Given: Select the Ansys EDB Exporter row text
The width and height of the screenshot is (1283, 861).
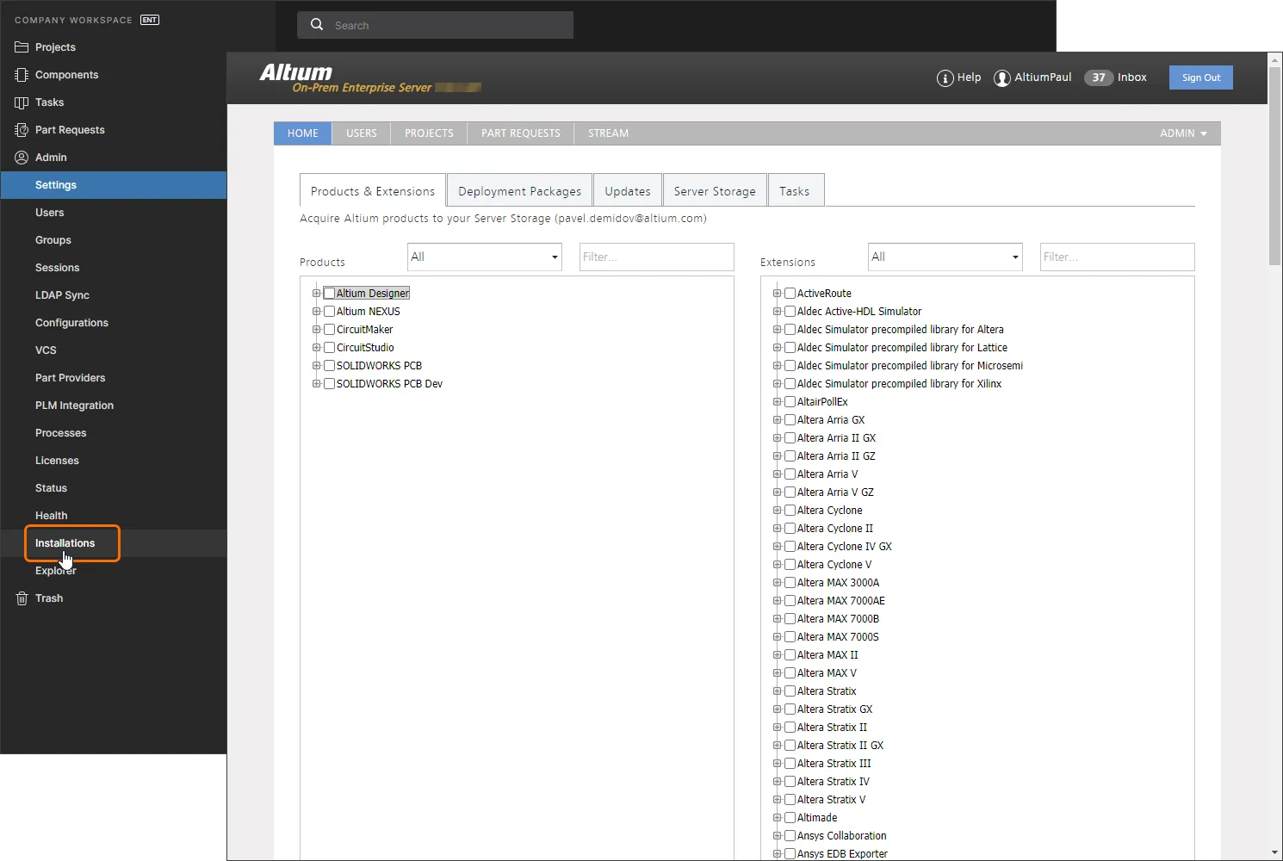Looking at the screenshot, I should 842,854.
